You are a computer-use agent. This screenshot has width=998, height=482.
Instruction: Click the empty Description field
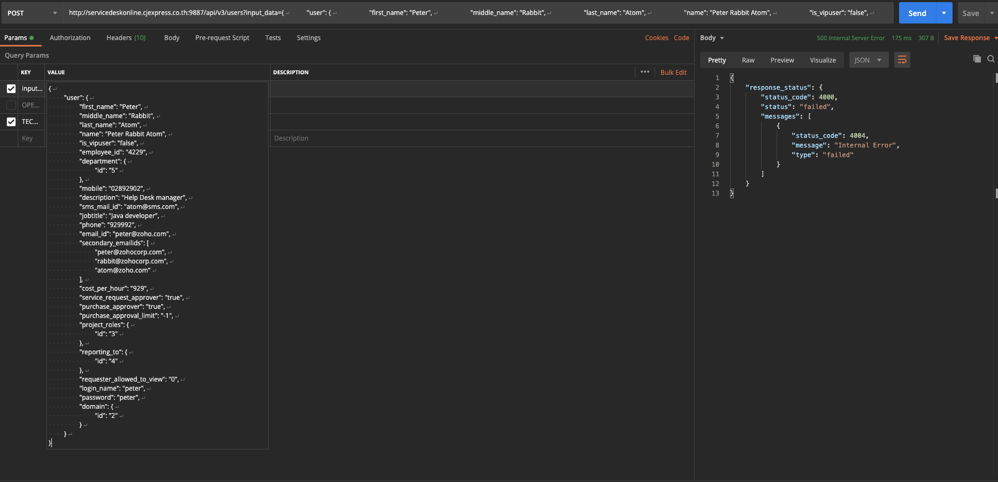coord(482,138)
